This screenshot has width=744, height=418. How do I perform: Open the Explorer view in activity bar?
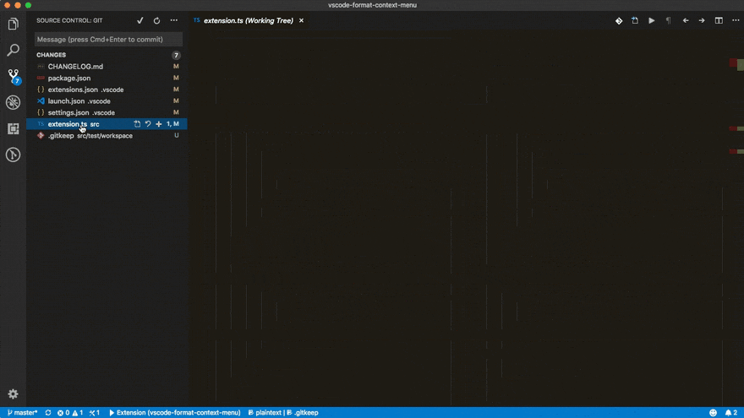point(14,24)
